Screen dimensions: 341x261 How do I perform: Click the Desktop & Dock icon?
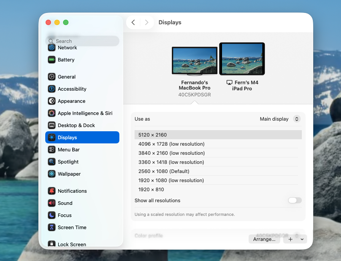point(52,125)
